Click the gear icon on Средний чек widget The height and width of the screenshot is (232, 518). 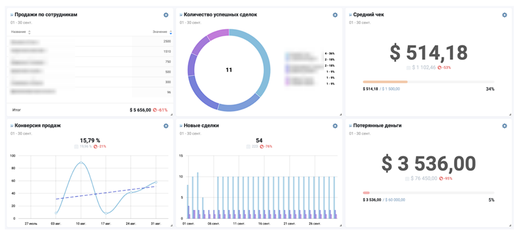[x=505, y=15]
